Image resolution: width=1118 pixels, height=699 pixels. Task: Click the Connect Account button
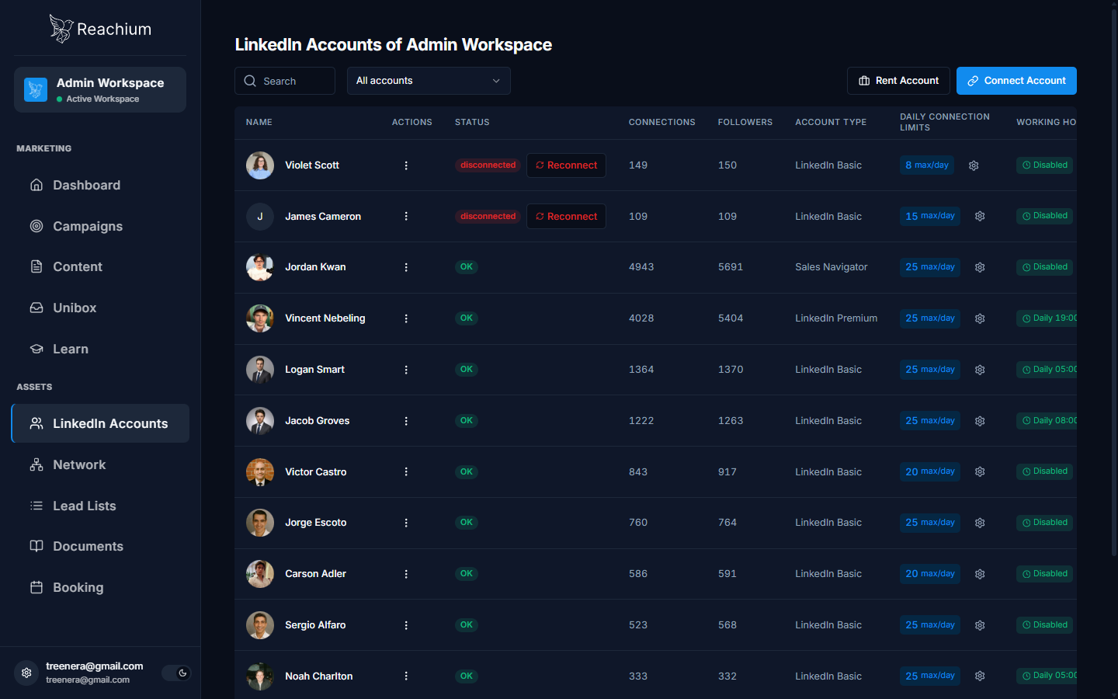[x=1016, y=81]
